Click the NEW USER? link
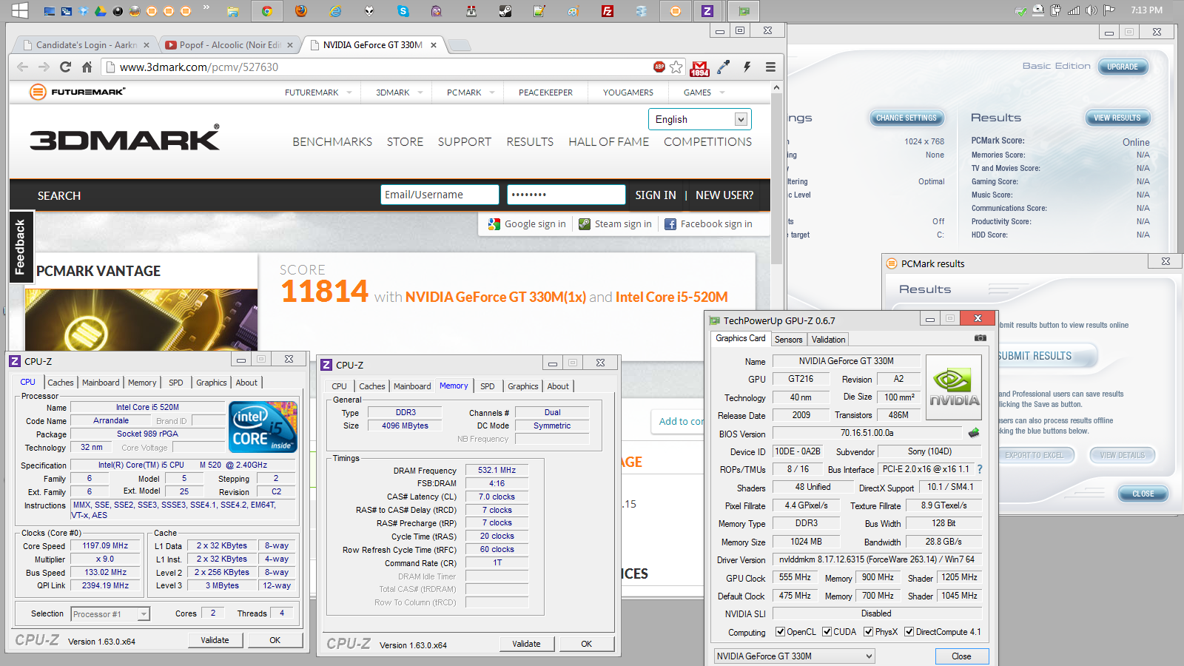The width and height of the screenshot is (1184, 666). pyautogui.click(x=724, y=195)
